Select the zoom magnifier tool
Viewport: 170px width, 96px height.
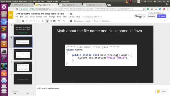pos(42,21)
